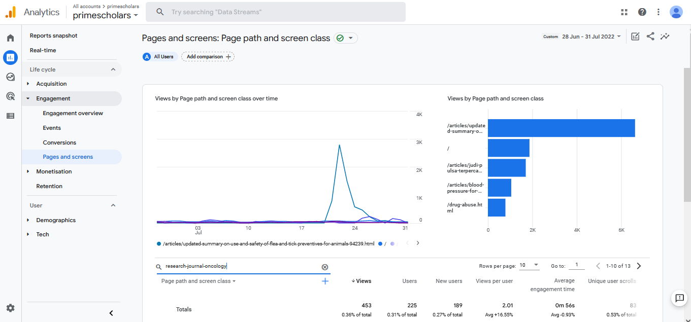Clear the research-journal-oncology search filter
Image resolution: width=691 pixels, height=322 pixels.
click(325, 267)
